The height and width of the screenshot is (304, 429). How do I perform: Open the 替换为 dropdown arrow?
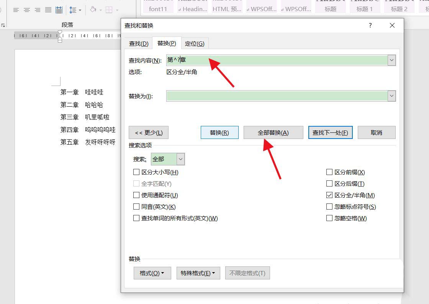pos(391,96)
